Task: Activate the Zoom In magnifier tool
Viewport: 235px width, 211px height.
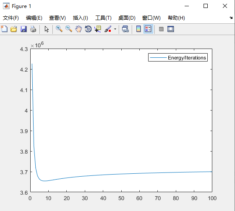Action: 59,29
